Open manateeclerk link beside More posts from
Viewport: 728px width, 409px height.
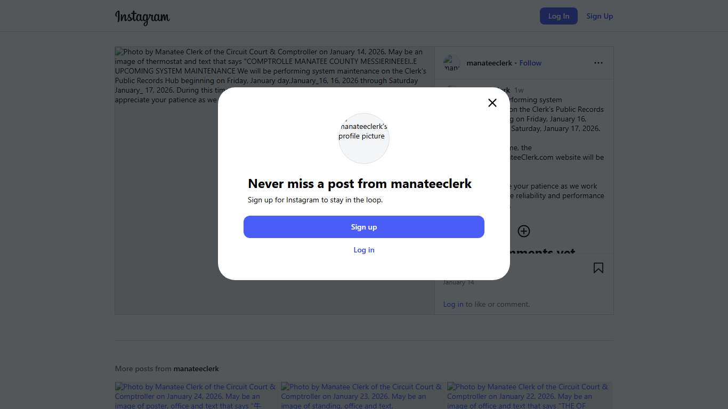pyautogui.click(x=196, y=369)
